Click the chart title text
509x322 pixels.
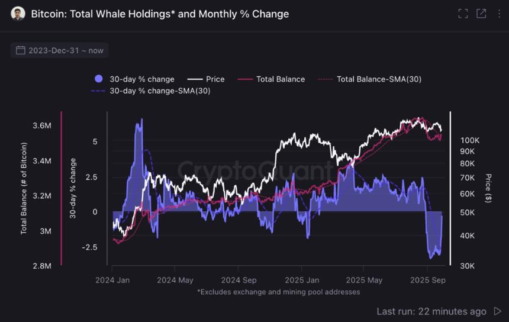[160, 14]
